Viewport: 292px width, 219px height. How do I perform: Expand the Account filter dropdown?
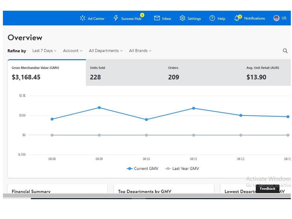73,51
